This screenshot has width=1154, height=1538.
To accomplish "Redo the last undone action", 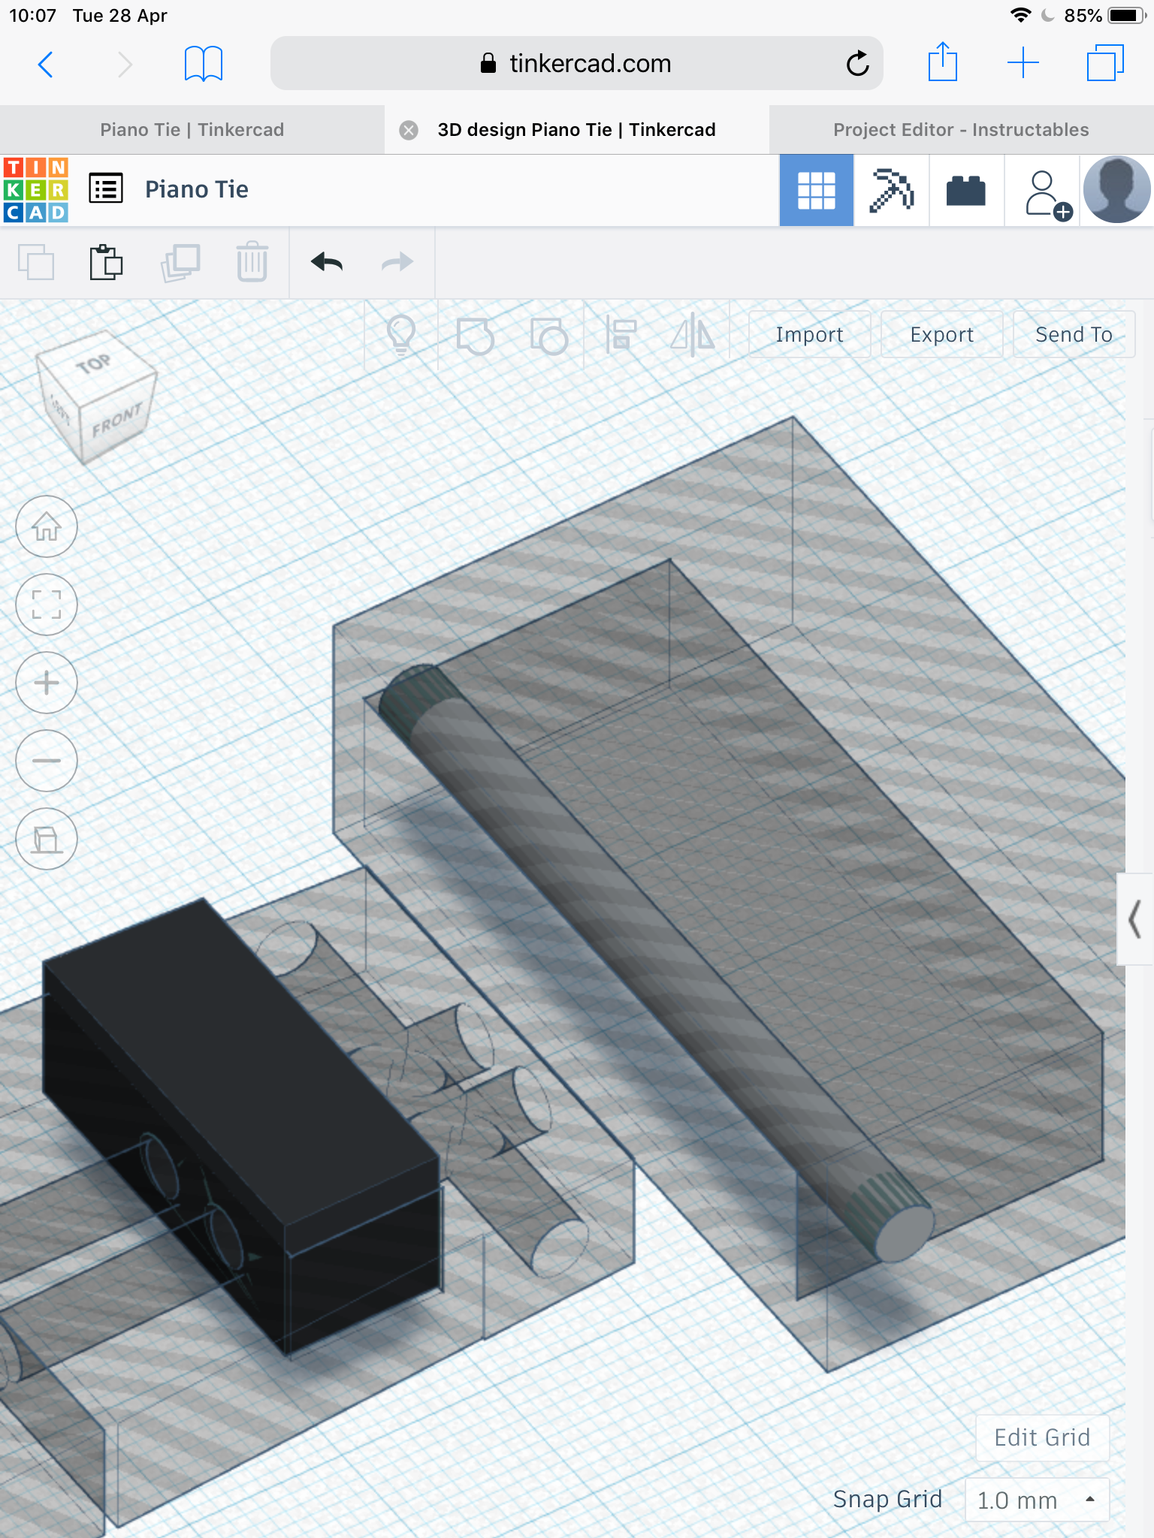I will tap(397, 262).
